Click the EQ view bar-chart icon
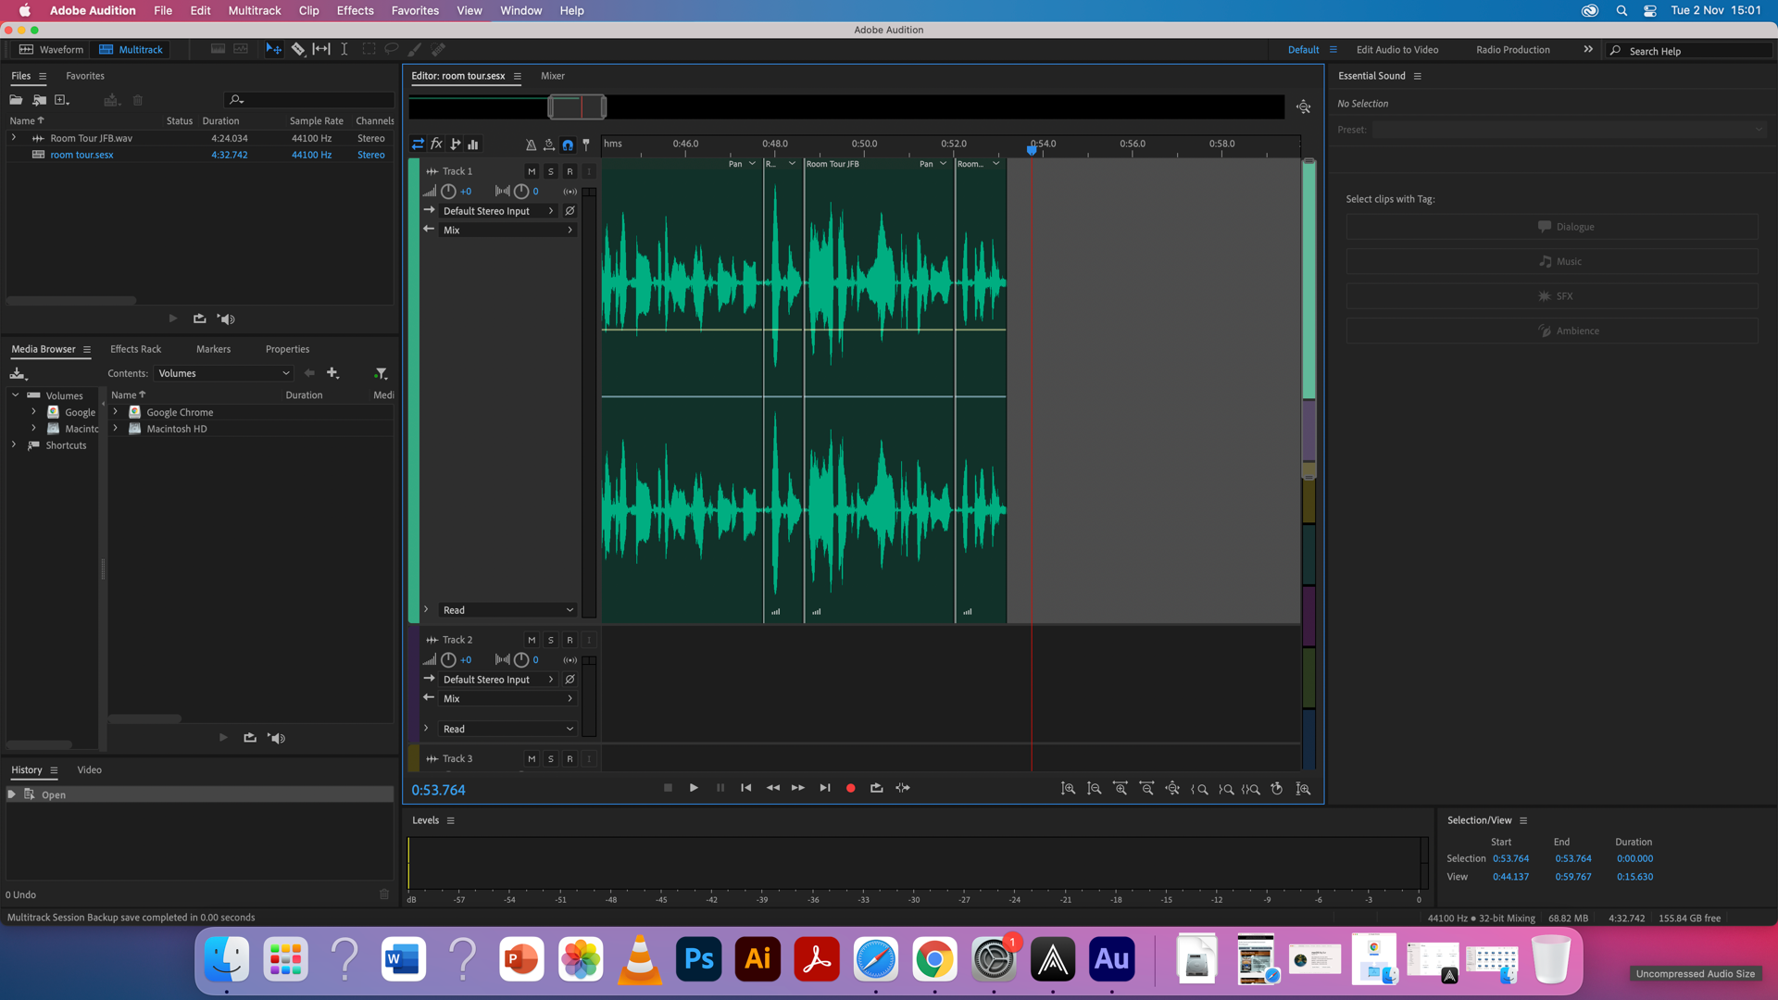This screenshot has height=1000, width=1778. click(473, 144)
